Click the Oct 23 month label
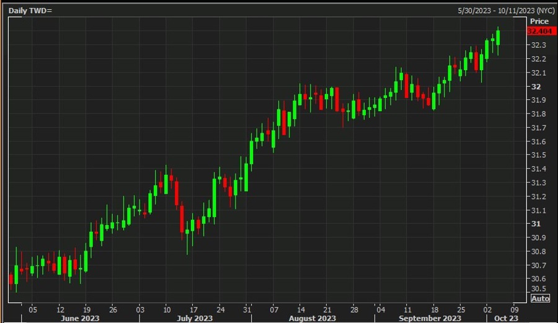The width and height of the screenshot is (558, 323). pyautogui.click(x=506, y=319)
